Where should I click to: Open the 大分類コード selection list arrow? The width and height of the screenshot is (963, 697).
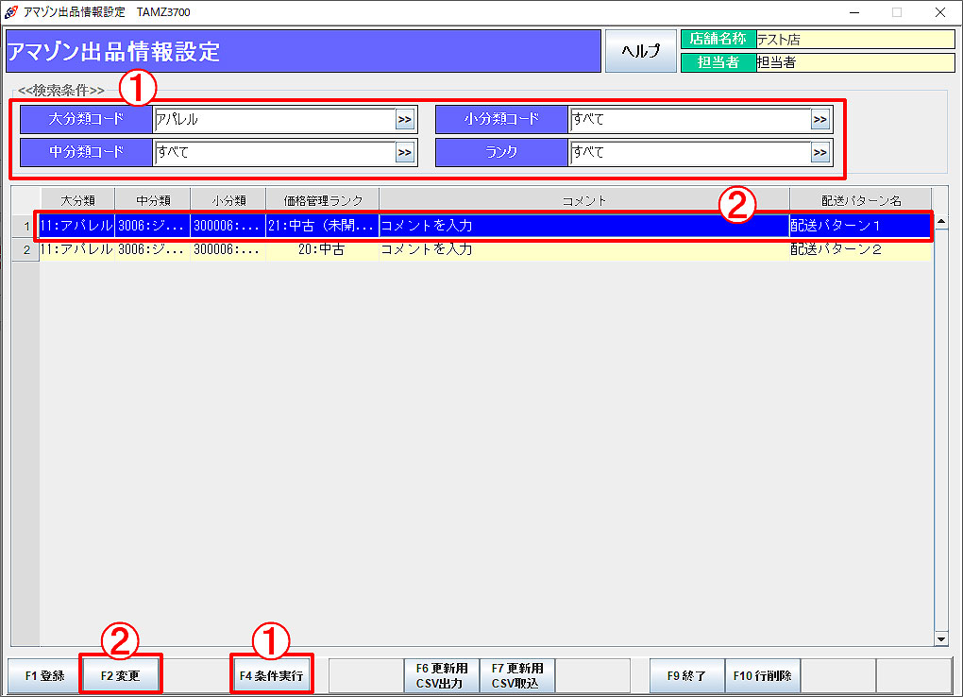click(x=405, y=119)
